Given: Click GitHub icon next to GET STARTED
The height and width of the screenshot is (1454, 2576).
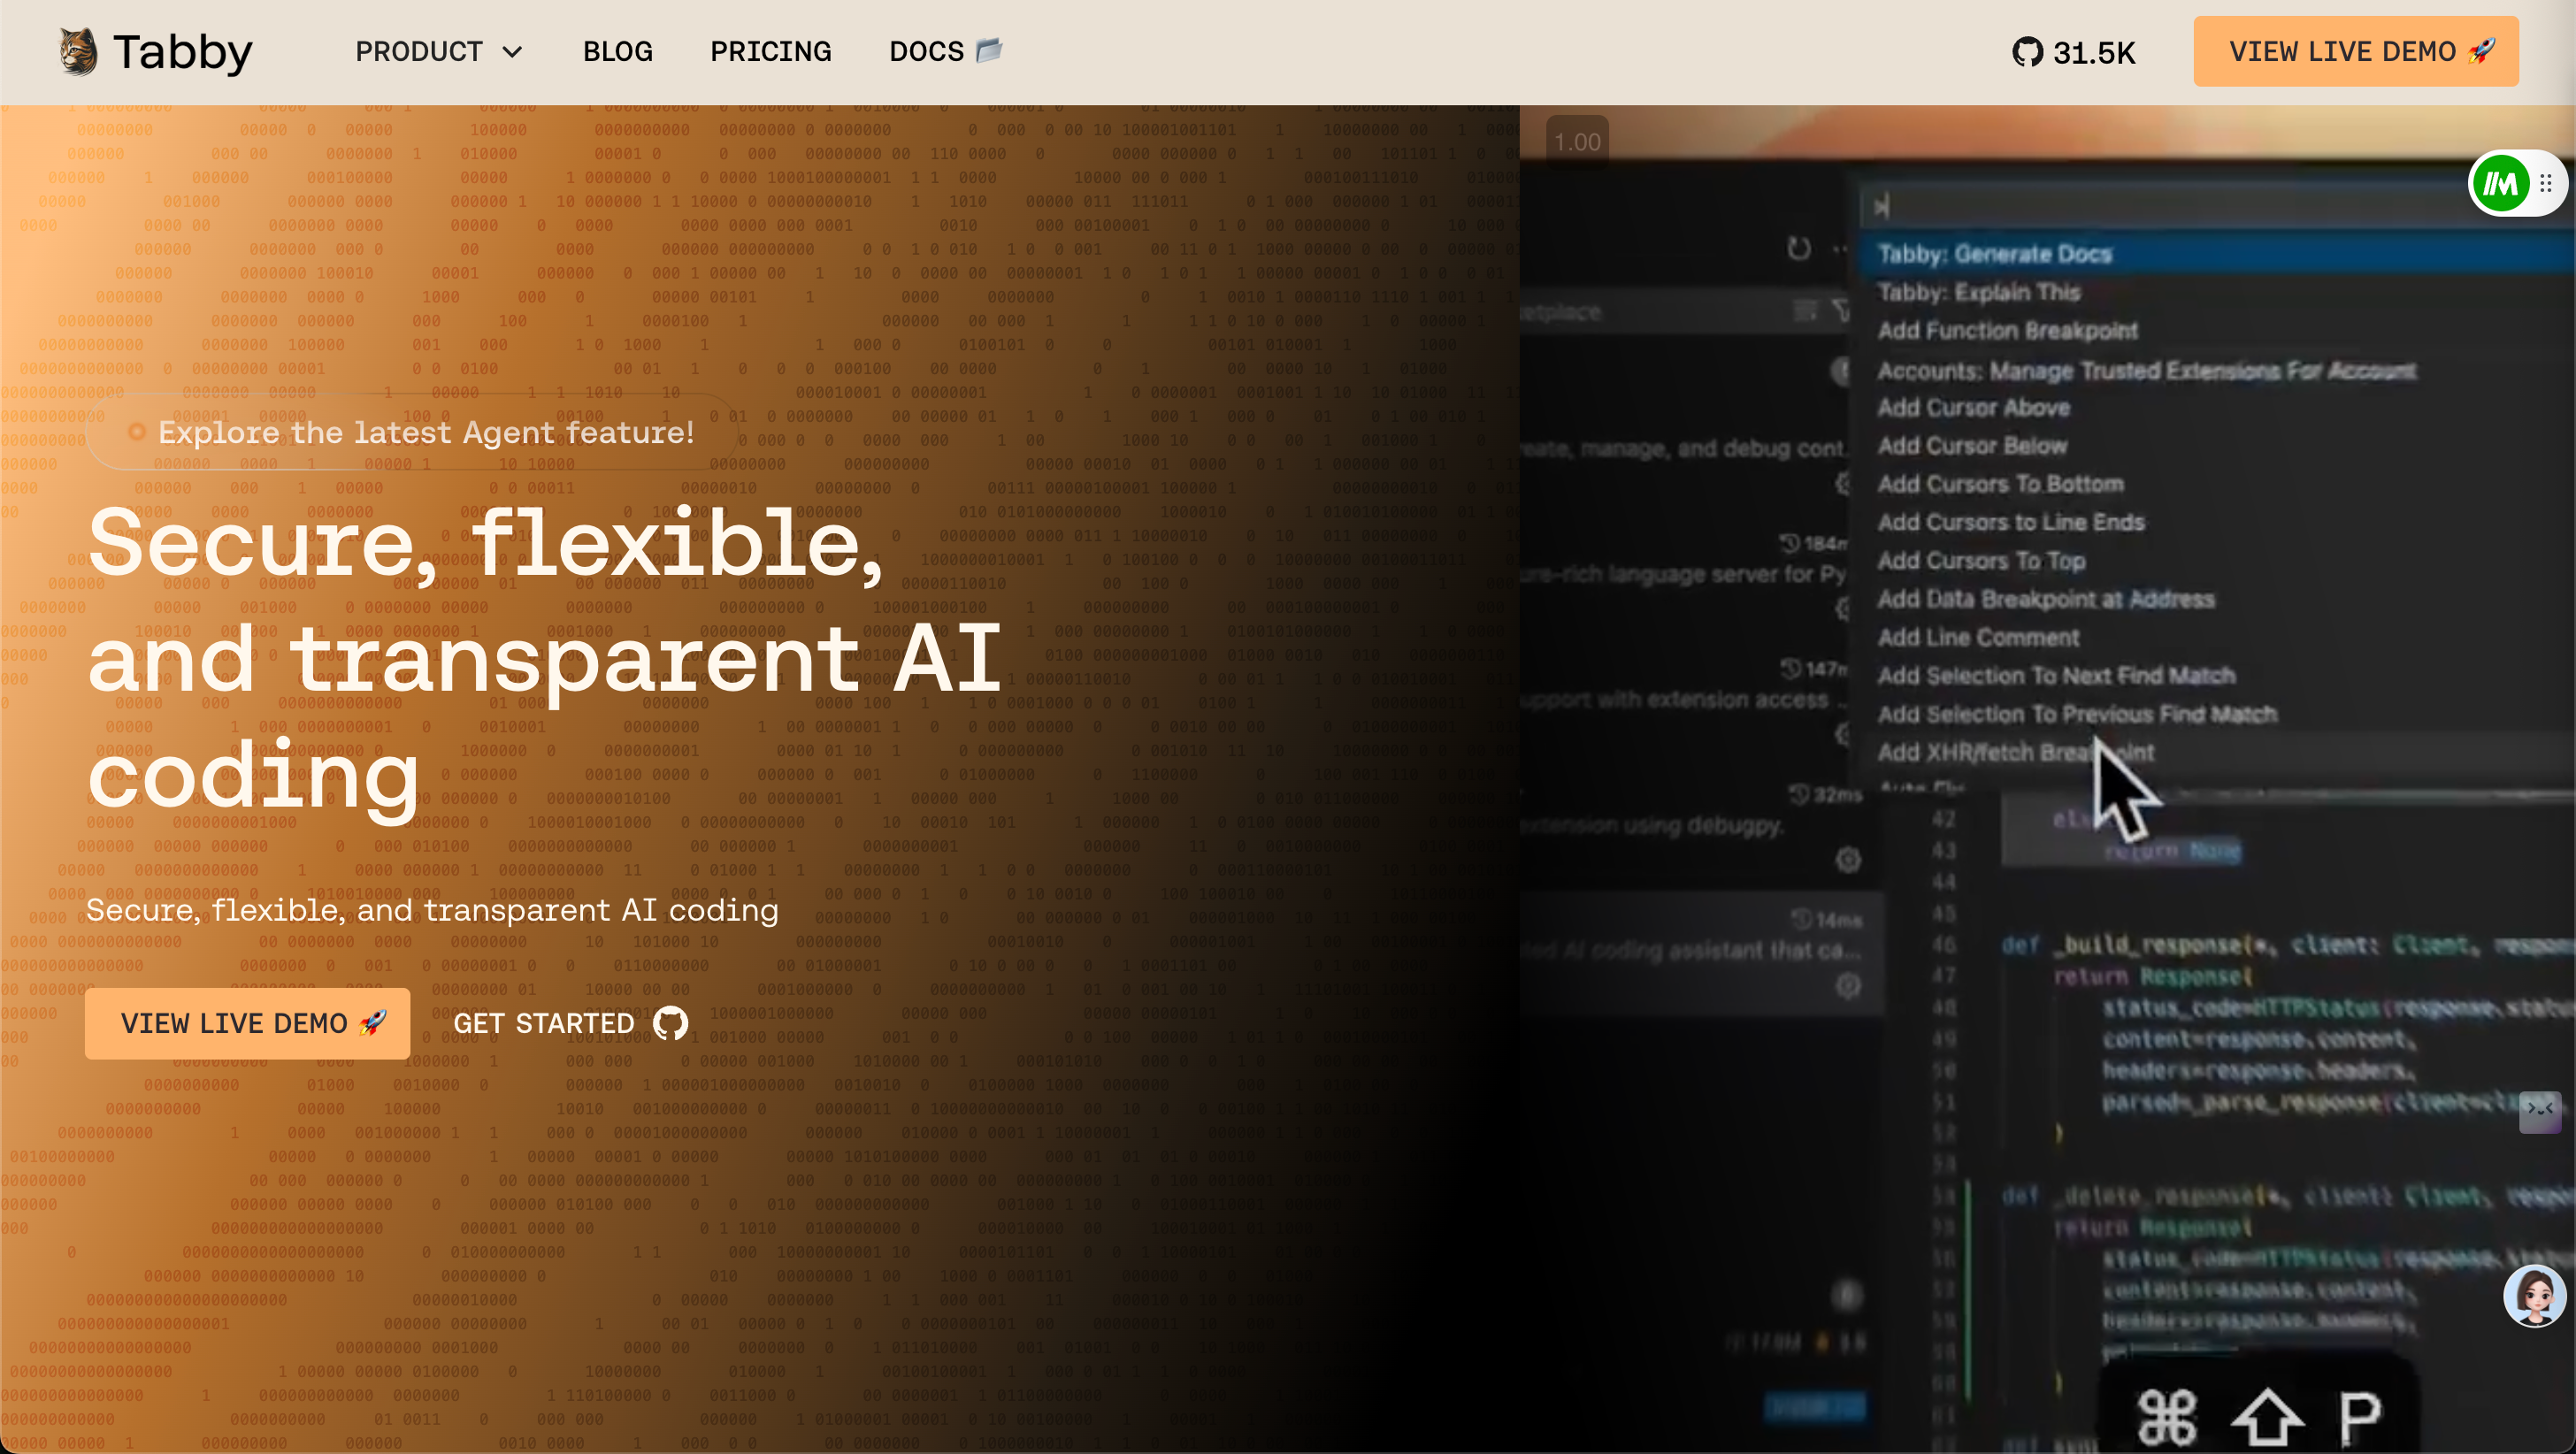Looking at the screenshot, I should [670, 1023].
